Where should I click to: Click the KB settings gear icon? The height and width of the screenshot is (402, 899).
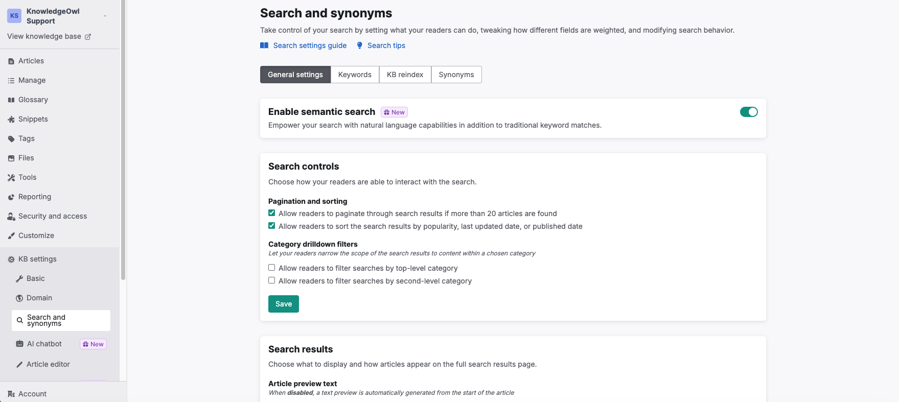pyautogui.click(x=11, y=259)
